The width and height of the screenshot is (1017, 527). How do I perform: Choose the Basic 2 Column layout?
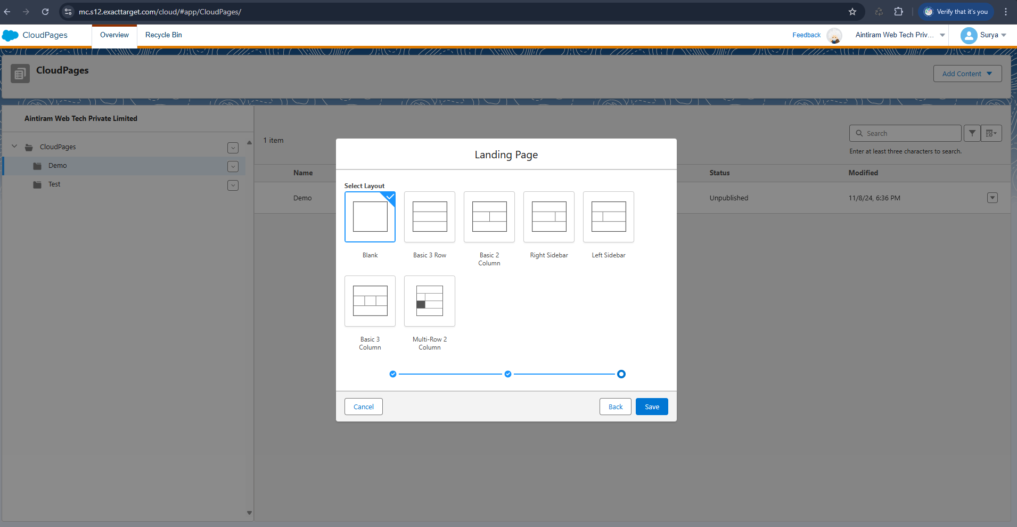click(489, 217)
